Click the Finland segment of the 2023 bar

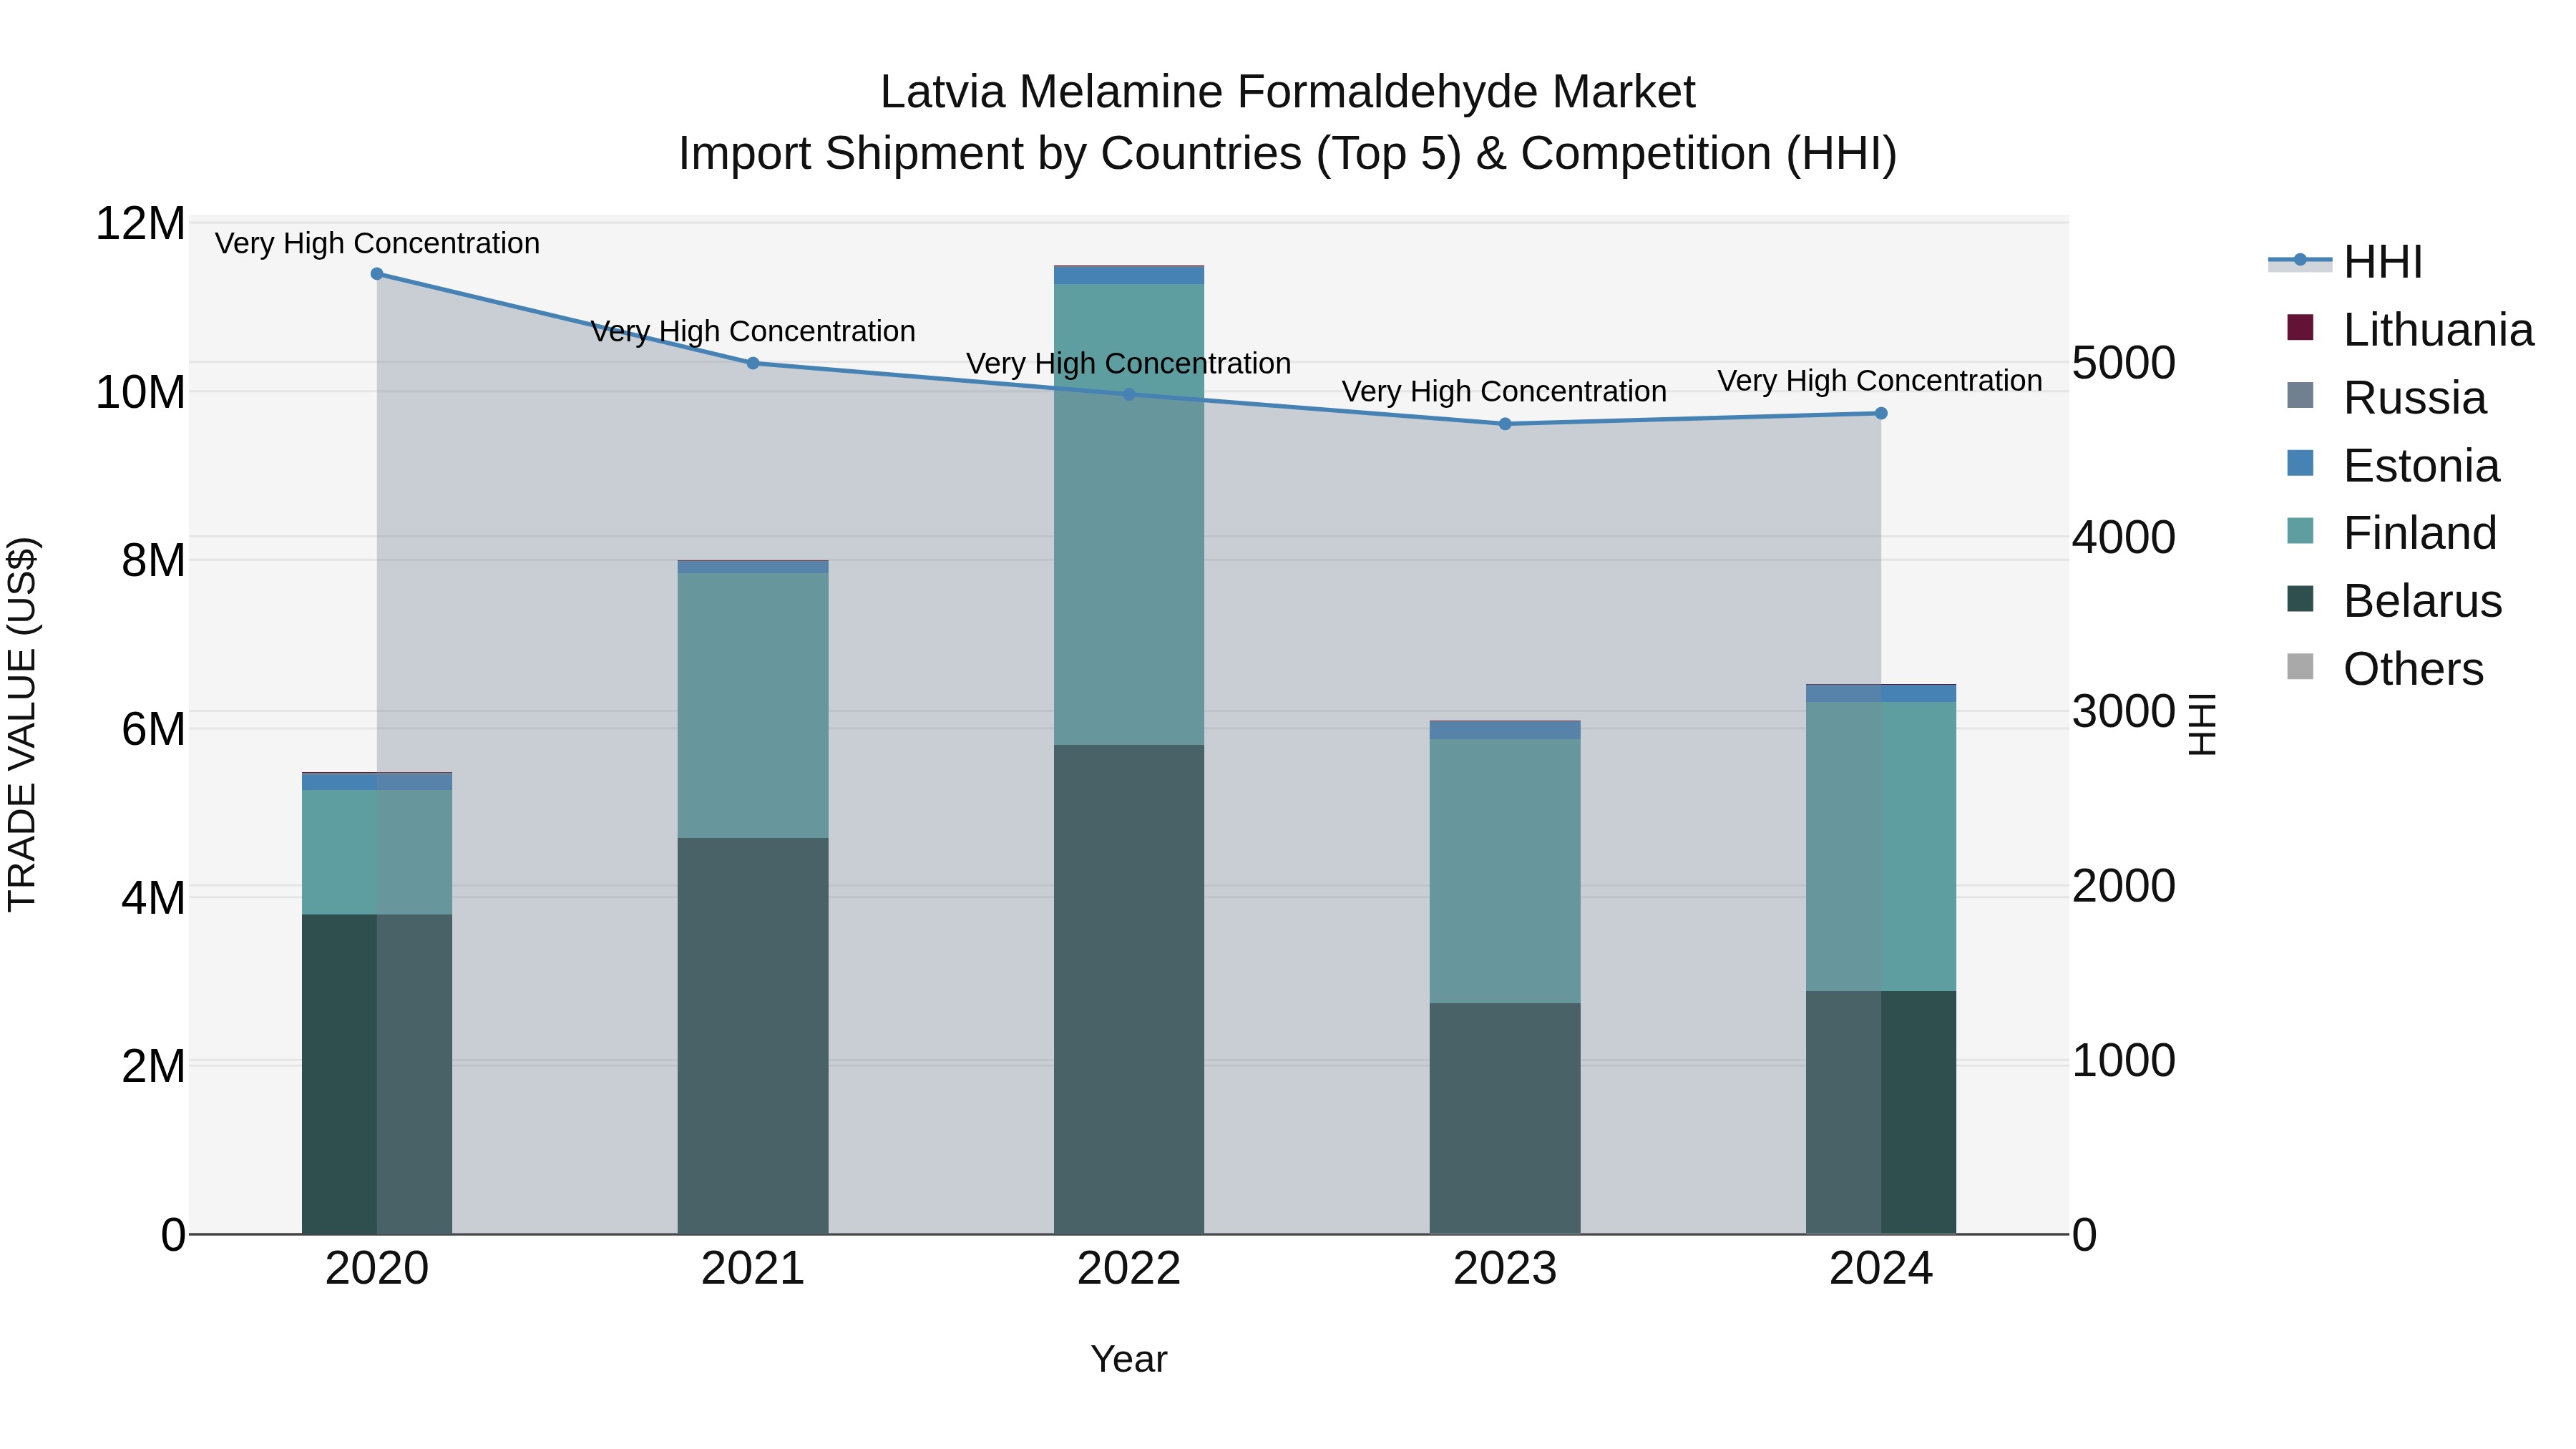tap(1505, 871)
